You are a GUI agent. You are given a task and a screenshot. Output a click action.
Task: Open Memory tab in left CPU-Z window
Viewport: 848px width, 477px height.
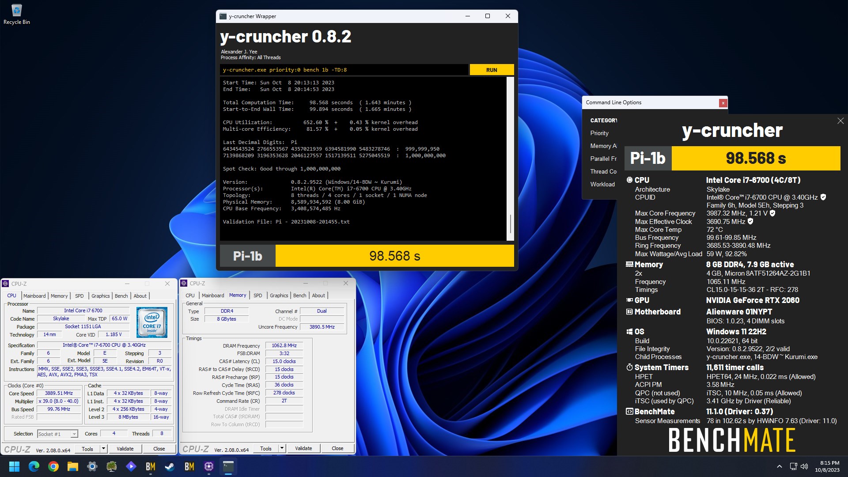pos(59,296)
